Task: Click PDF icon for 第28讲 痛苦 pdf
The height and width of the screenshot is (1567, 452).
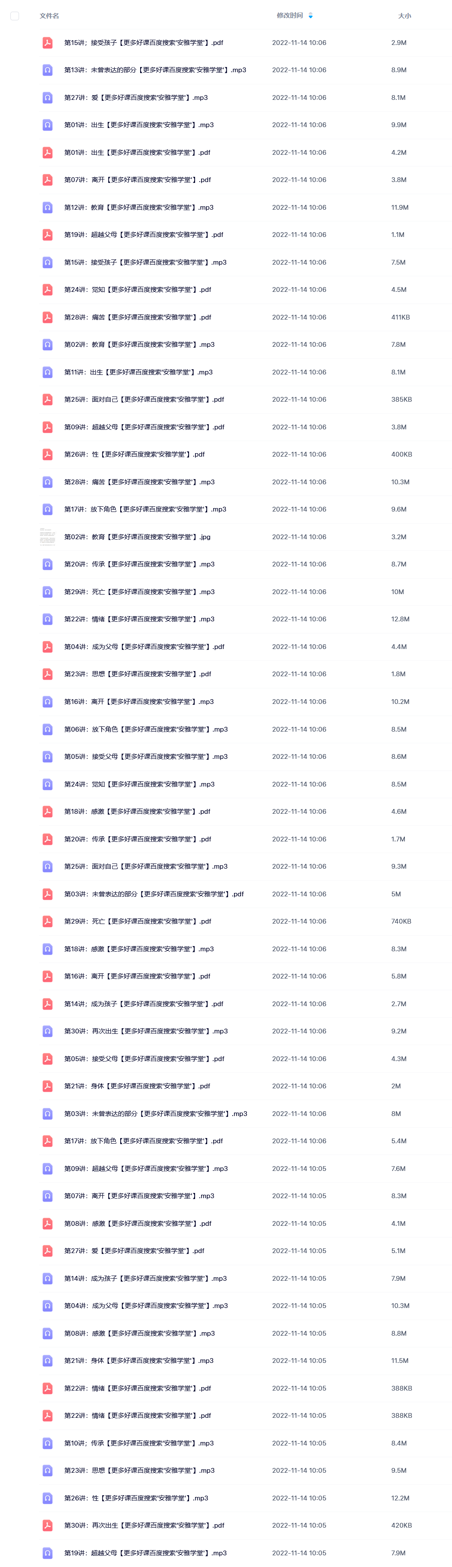Action: pos(48,317)
